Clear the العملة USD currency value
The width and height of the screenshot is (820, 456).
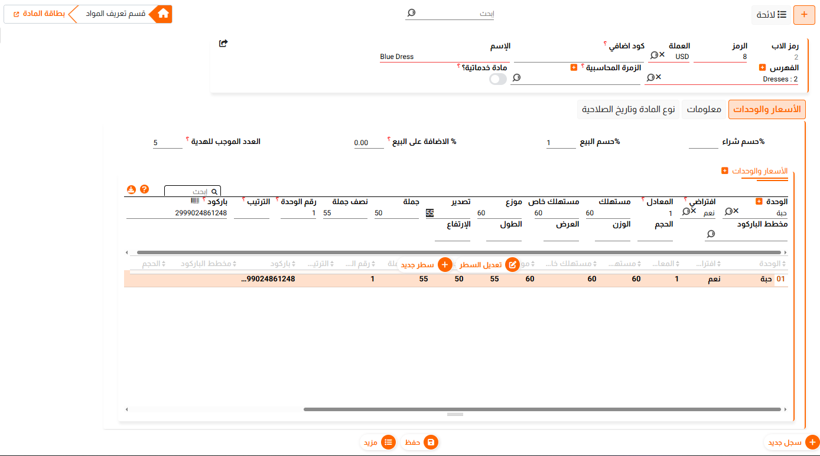pyautogui.click(x=662, y=55)
